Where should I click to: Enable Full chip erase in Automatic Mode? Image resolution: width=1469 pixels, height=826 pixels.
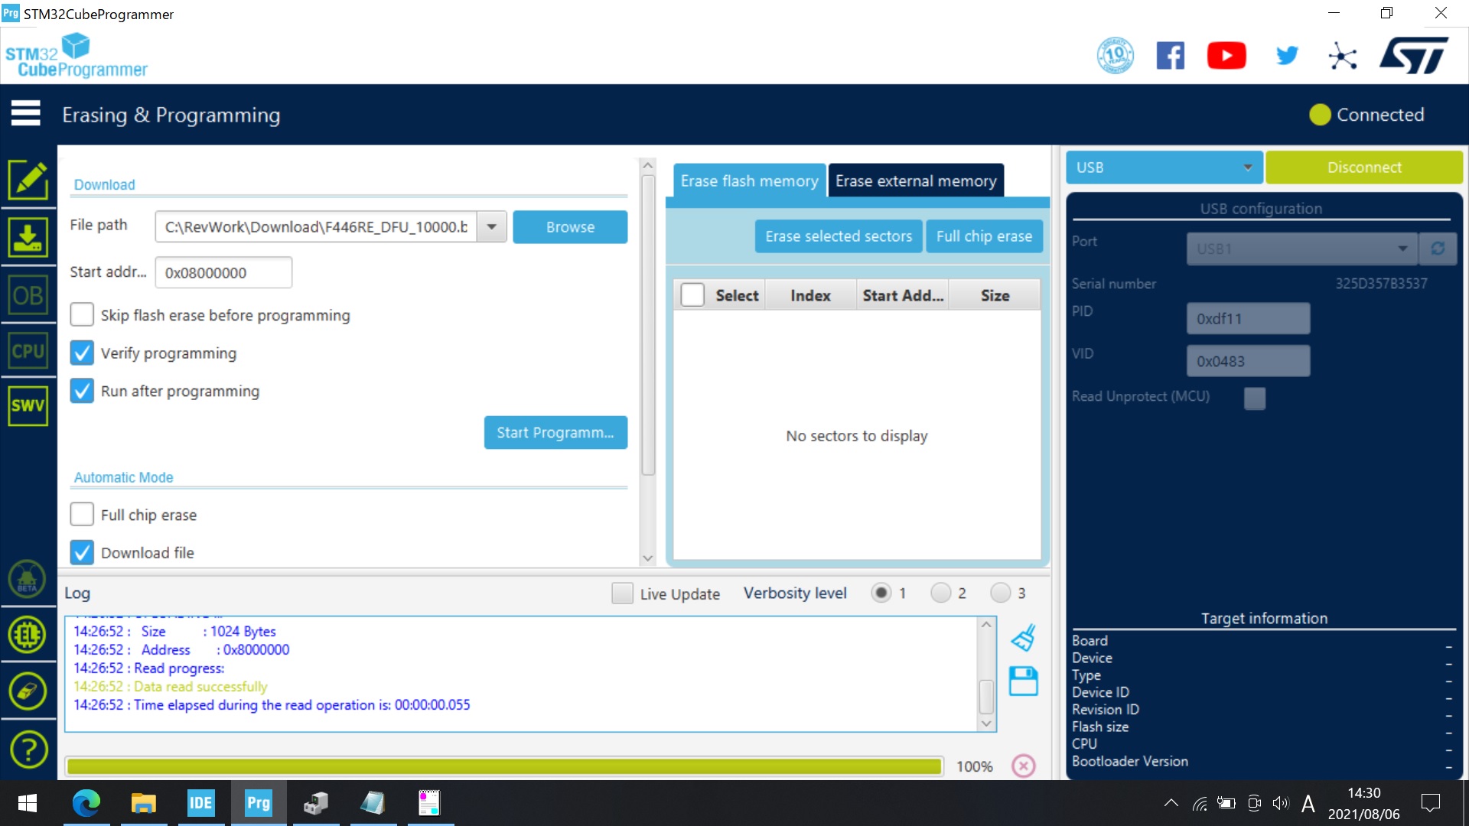pyautogui.click(x=82, y=515)
